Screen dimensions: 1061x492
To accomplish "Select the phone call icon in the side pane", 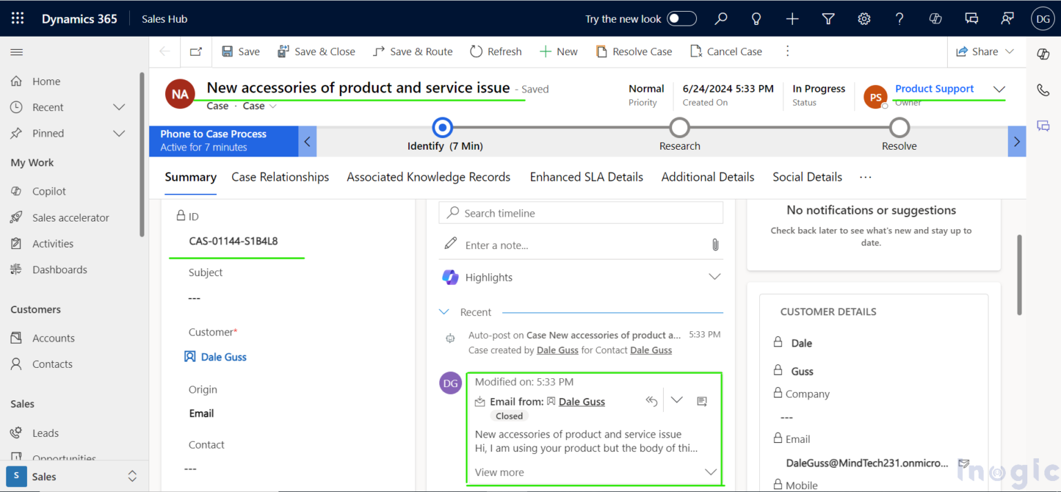I will [1043, 90].
